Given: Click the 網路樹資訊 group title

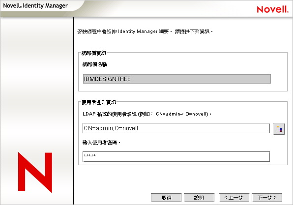Looking at the screenshot, I should (94, 53).
